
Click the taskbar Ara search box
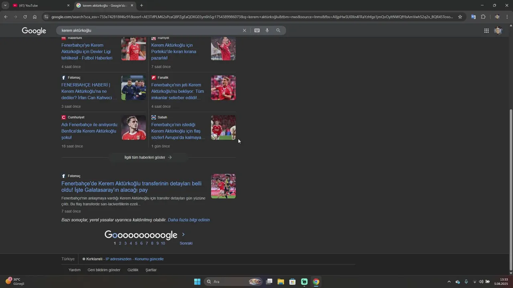tap(234, 282)
